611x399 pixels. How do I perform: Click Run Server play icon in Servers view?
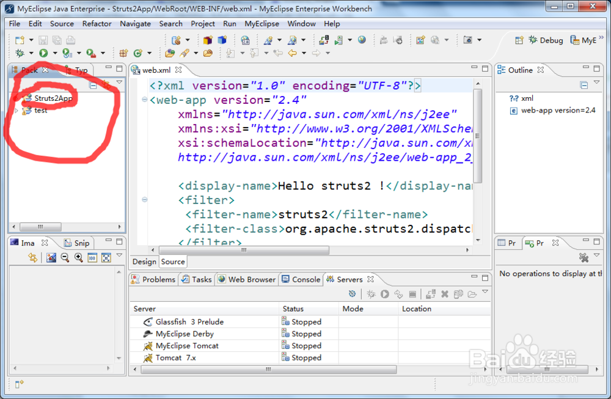pos(384,294)
